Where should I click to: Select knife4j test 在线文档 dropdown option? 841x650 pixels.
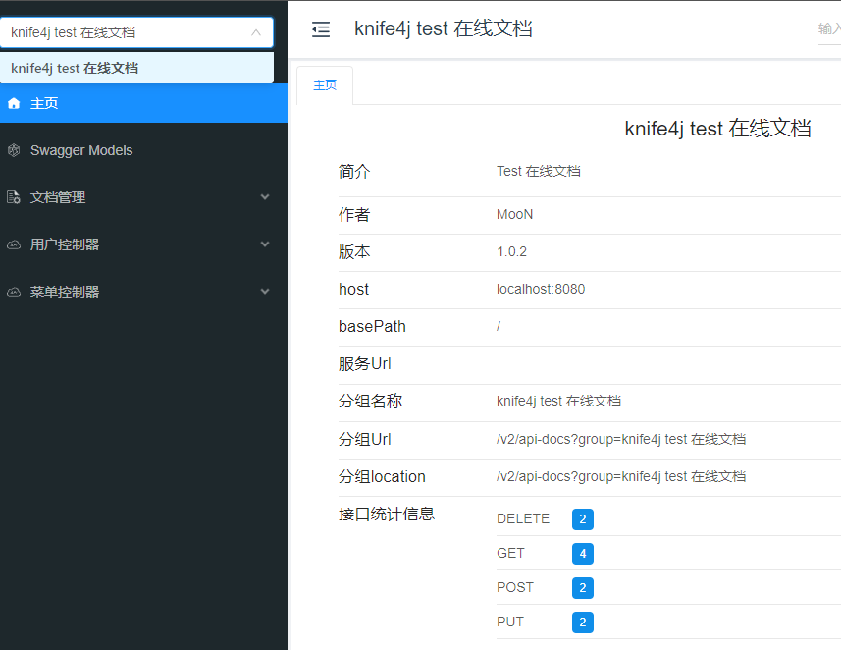136,68
